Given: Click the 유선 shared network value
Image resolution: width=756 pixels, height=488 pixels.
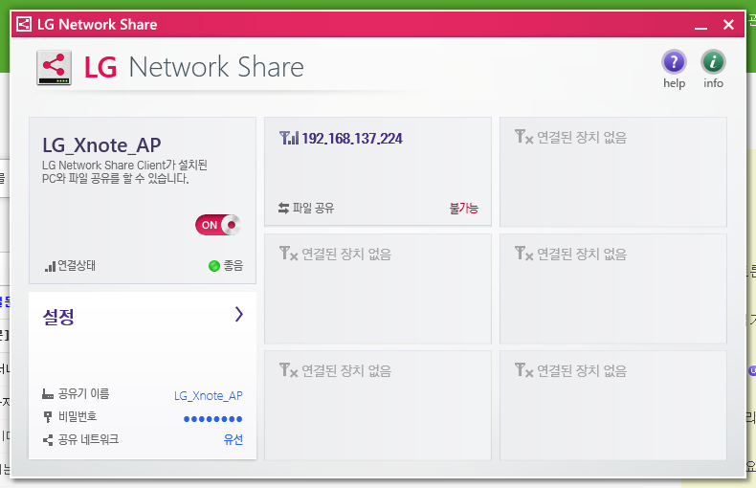Looking at the screenshot, I should pos(233,439).
